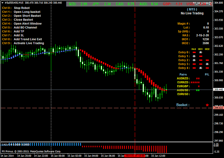The width and height of the screenshot is (224, 158).
Task: Click the JPY 2.34 strength reading
Action: pyautogui.click(x=101, y=4)
